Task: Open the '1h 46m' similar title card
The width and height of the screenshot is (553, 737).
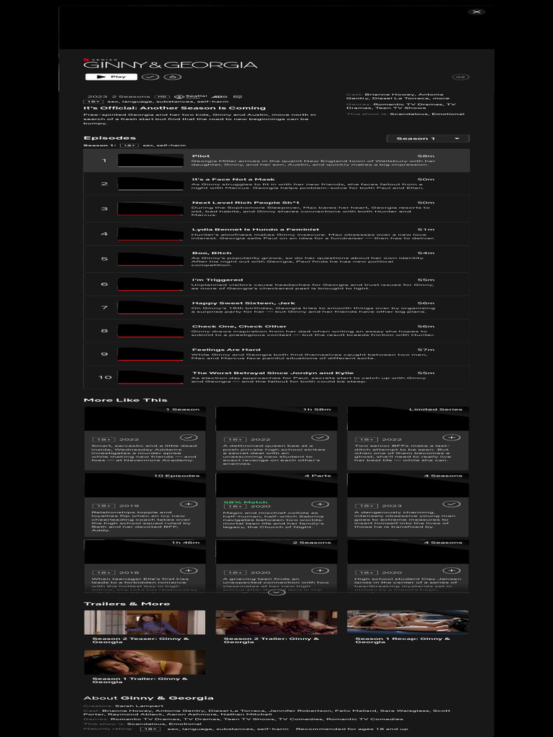Action: point(145,566)
